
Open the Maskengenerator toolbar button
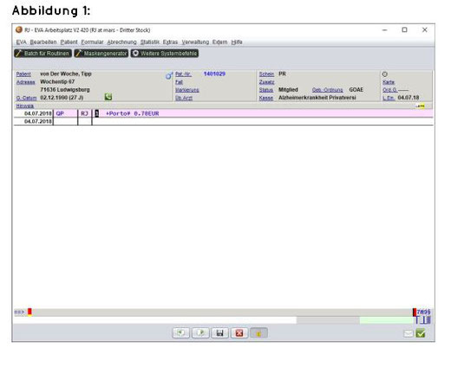(x=101, y=54)
